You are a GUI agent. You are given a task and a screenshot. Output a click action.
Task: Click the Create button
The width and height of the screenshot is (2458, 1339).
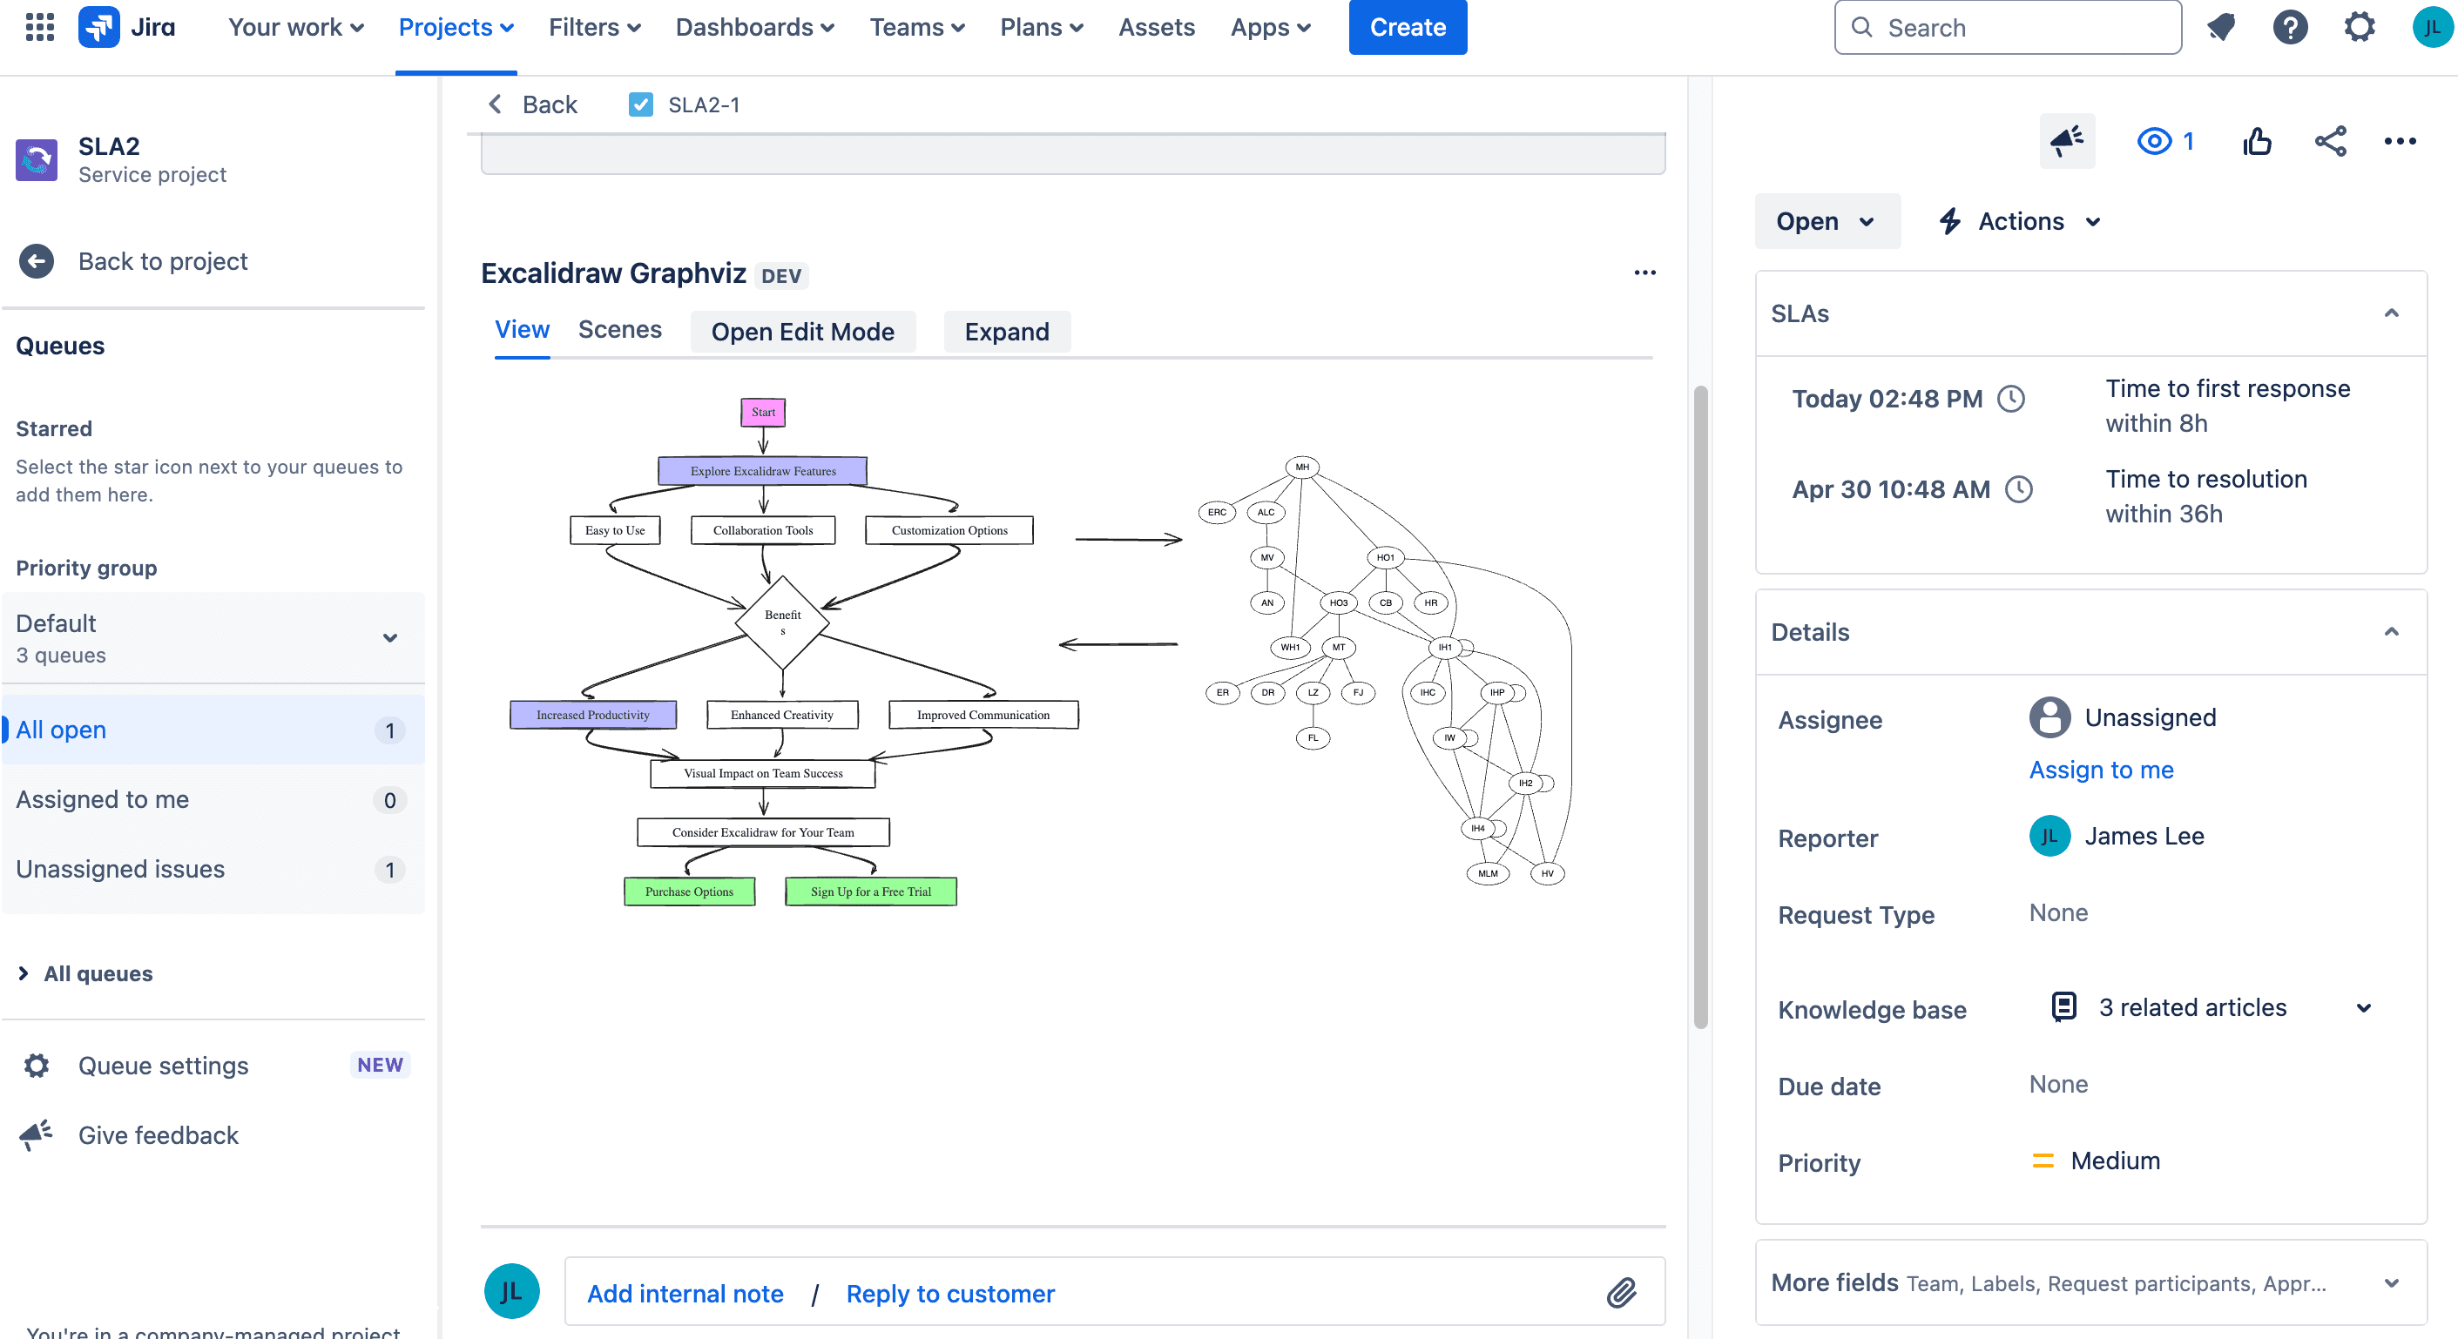point(1408,27)
